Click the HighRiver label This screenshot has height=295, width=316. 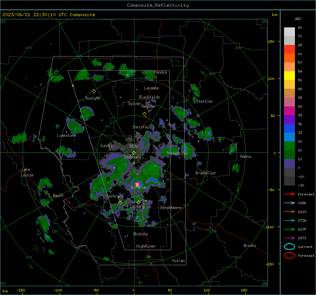[146, 246]
